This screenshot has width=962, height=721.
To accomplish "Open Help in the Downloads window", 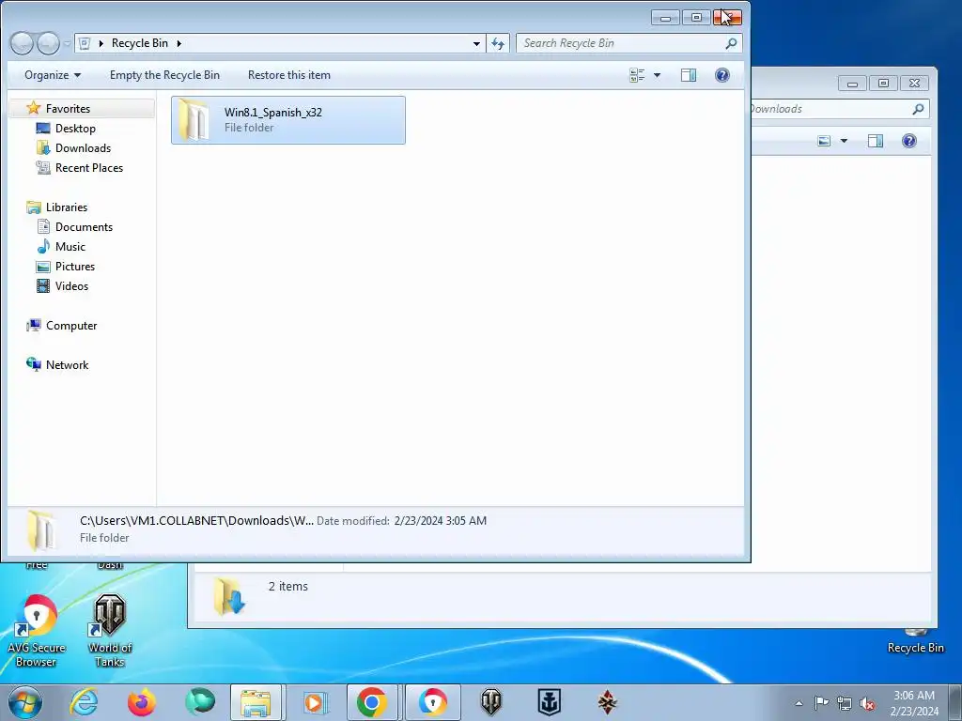I will pyautogui.click(x=909, y=141).
